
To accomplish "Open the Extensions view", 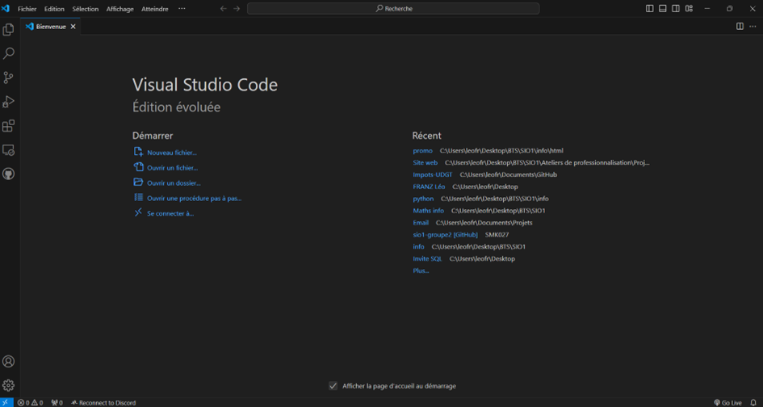I will 8,126.
